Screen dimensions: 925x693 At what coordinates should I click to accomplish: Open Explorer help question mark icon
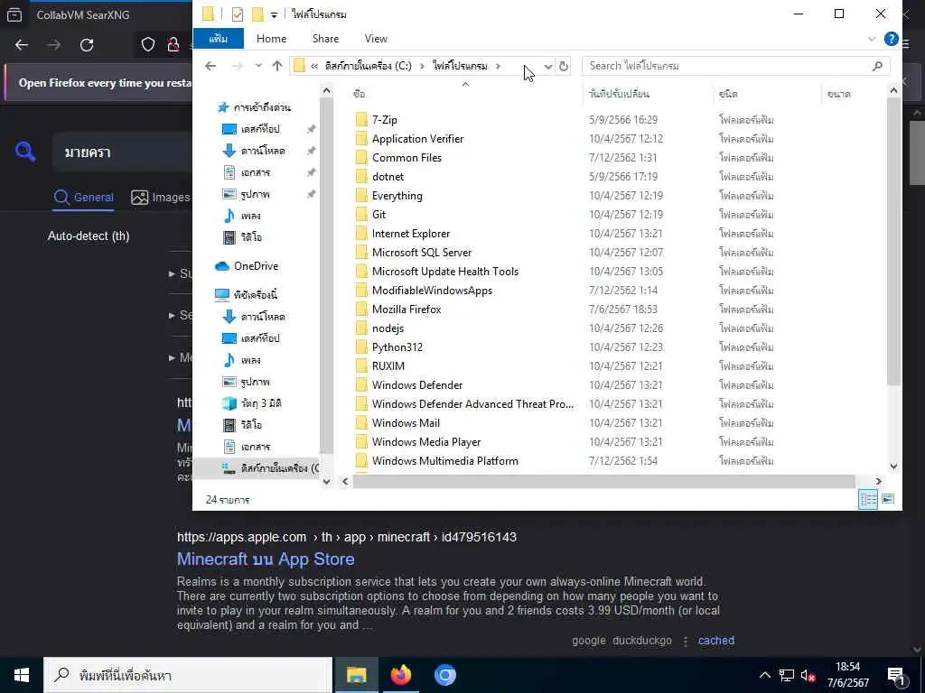(891, 39)
